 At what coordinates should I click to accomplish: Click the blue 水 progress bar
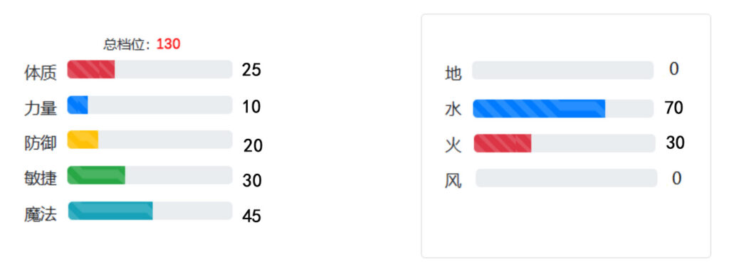563,109
